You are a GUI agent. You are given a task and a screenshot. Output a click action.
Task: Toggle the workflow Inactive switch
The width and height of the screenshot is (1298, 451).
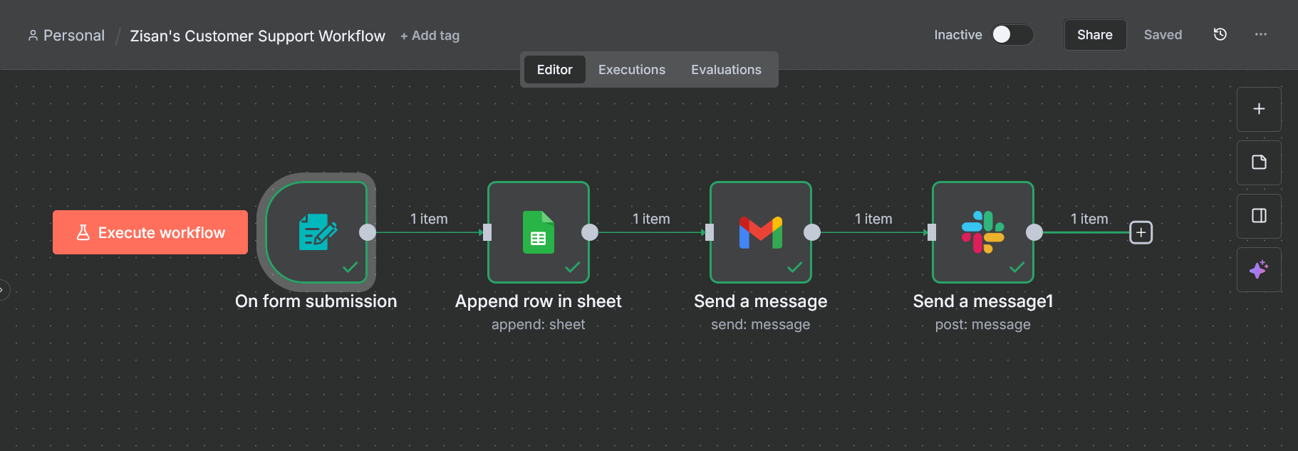click(1012, 34)
